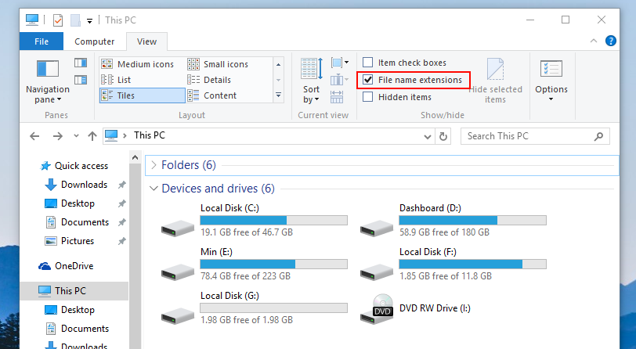Select the Tiles layout
This screenshot has width=636, height=349.
pyautogui.click(x=143, y=95)
